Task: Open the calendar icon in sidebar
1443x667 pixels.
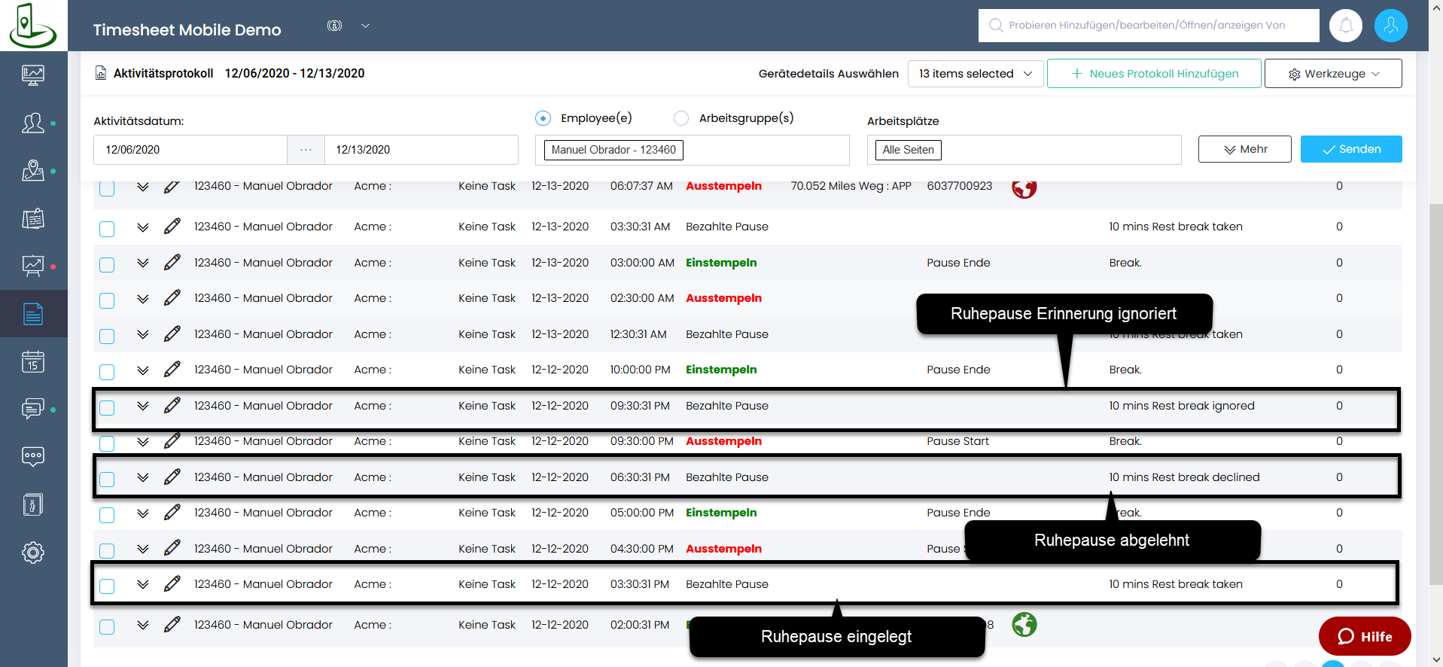Action: click(33, 362)
